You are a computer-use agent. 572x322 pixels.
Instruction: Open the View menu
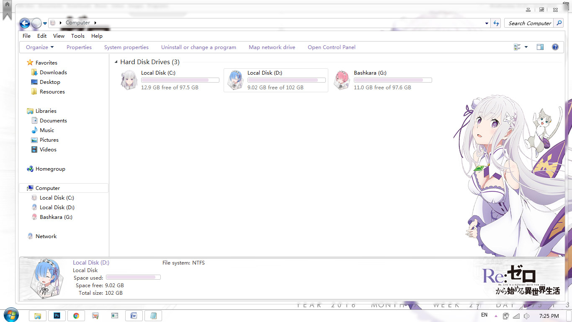click(x=58, y=36)
